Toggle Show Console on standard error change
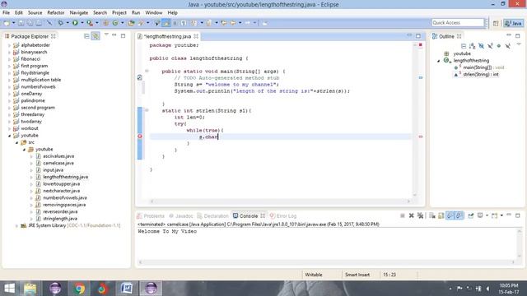Viewport: 527px width, 296px height. (459, 215)
